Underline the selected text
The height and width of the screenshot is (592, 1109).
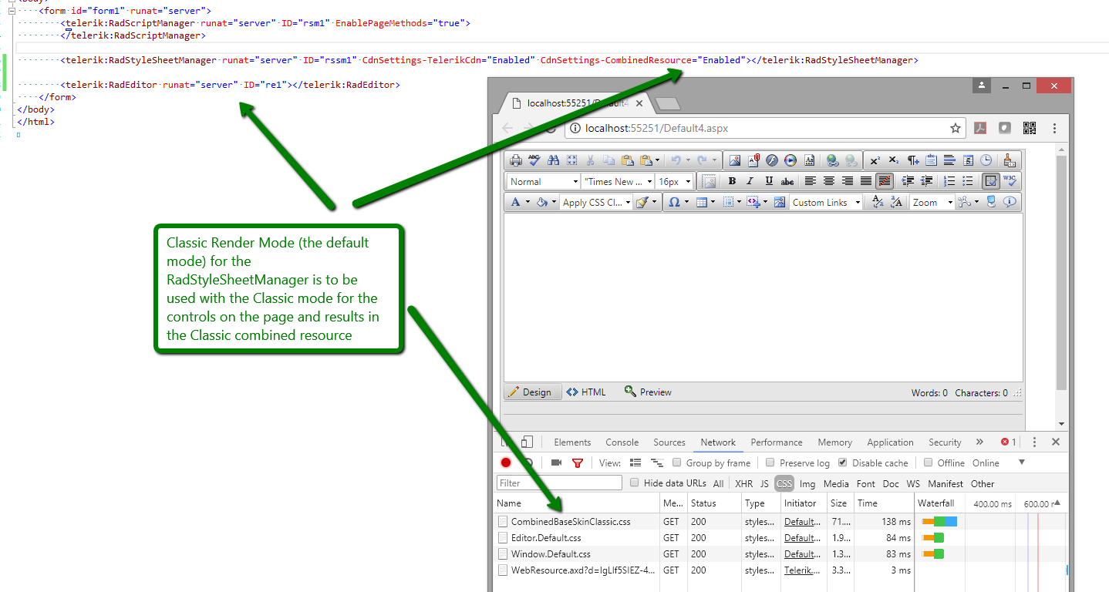pyautogui.click(x=769, y=181)
